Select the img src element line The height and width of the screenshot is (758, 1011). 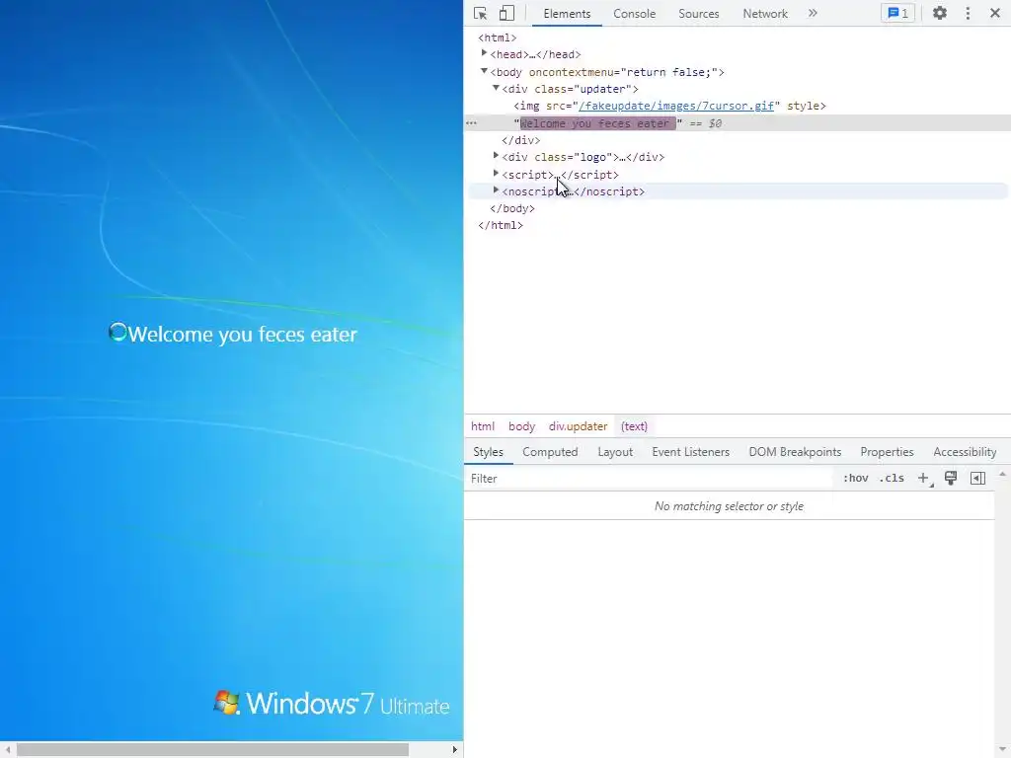669,106
